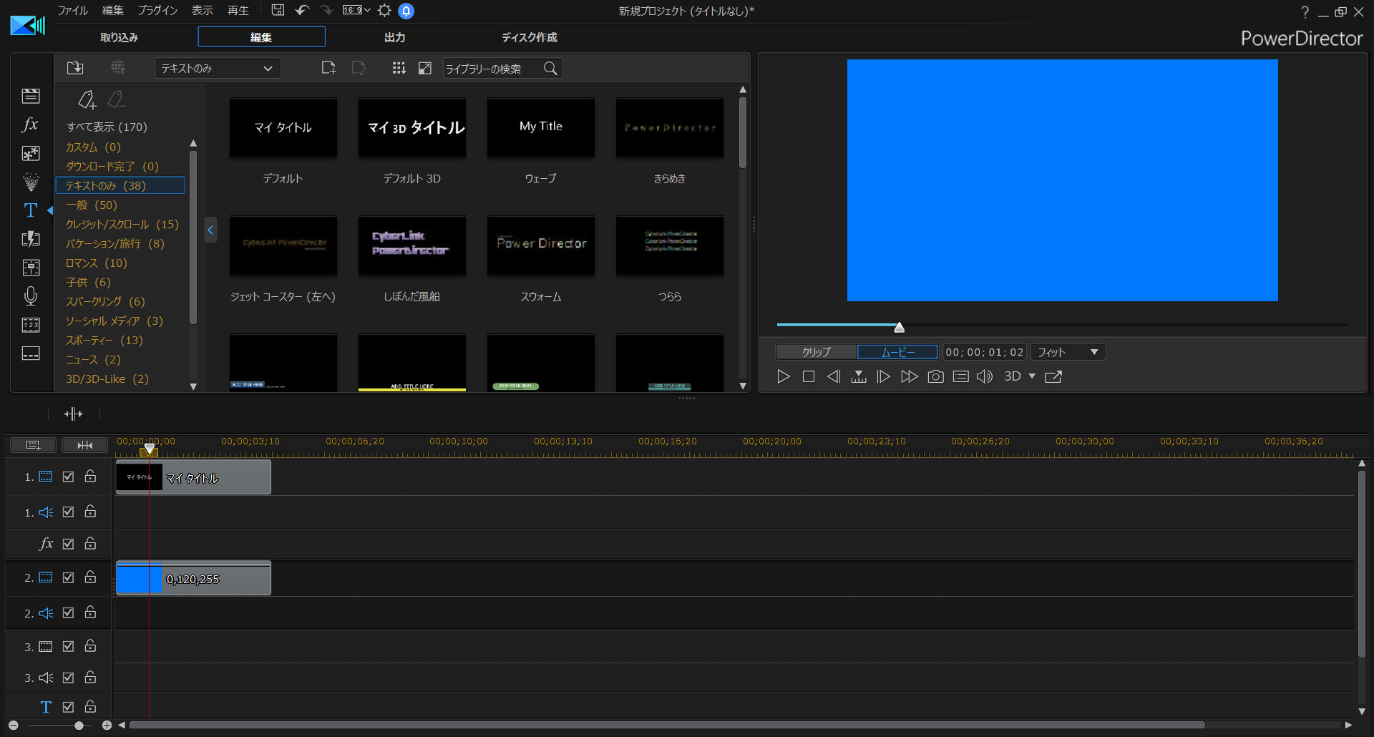Click the import title templates icon
The width and height of the screenshot is (1374, 737).
tap(75, 68)
